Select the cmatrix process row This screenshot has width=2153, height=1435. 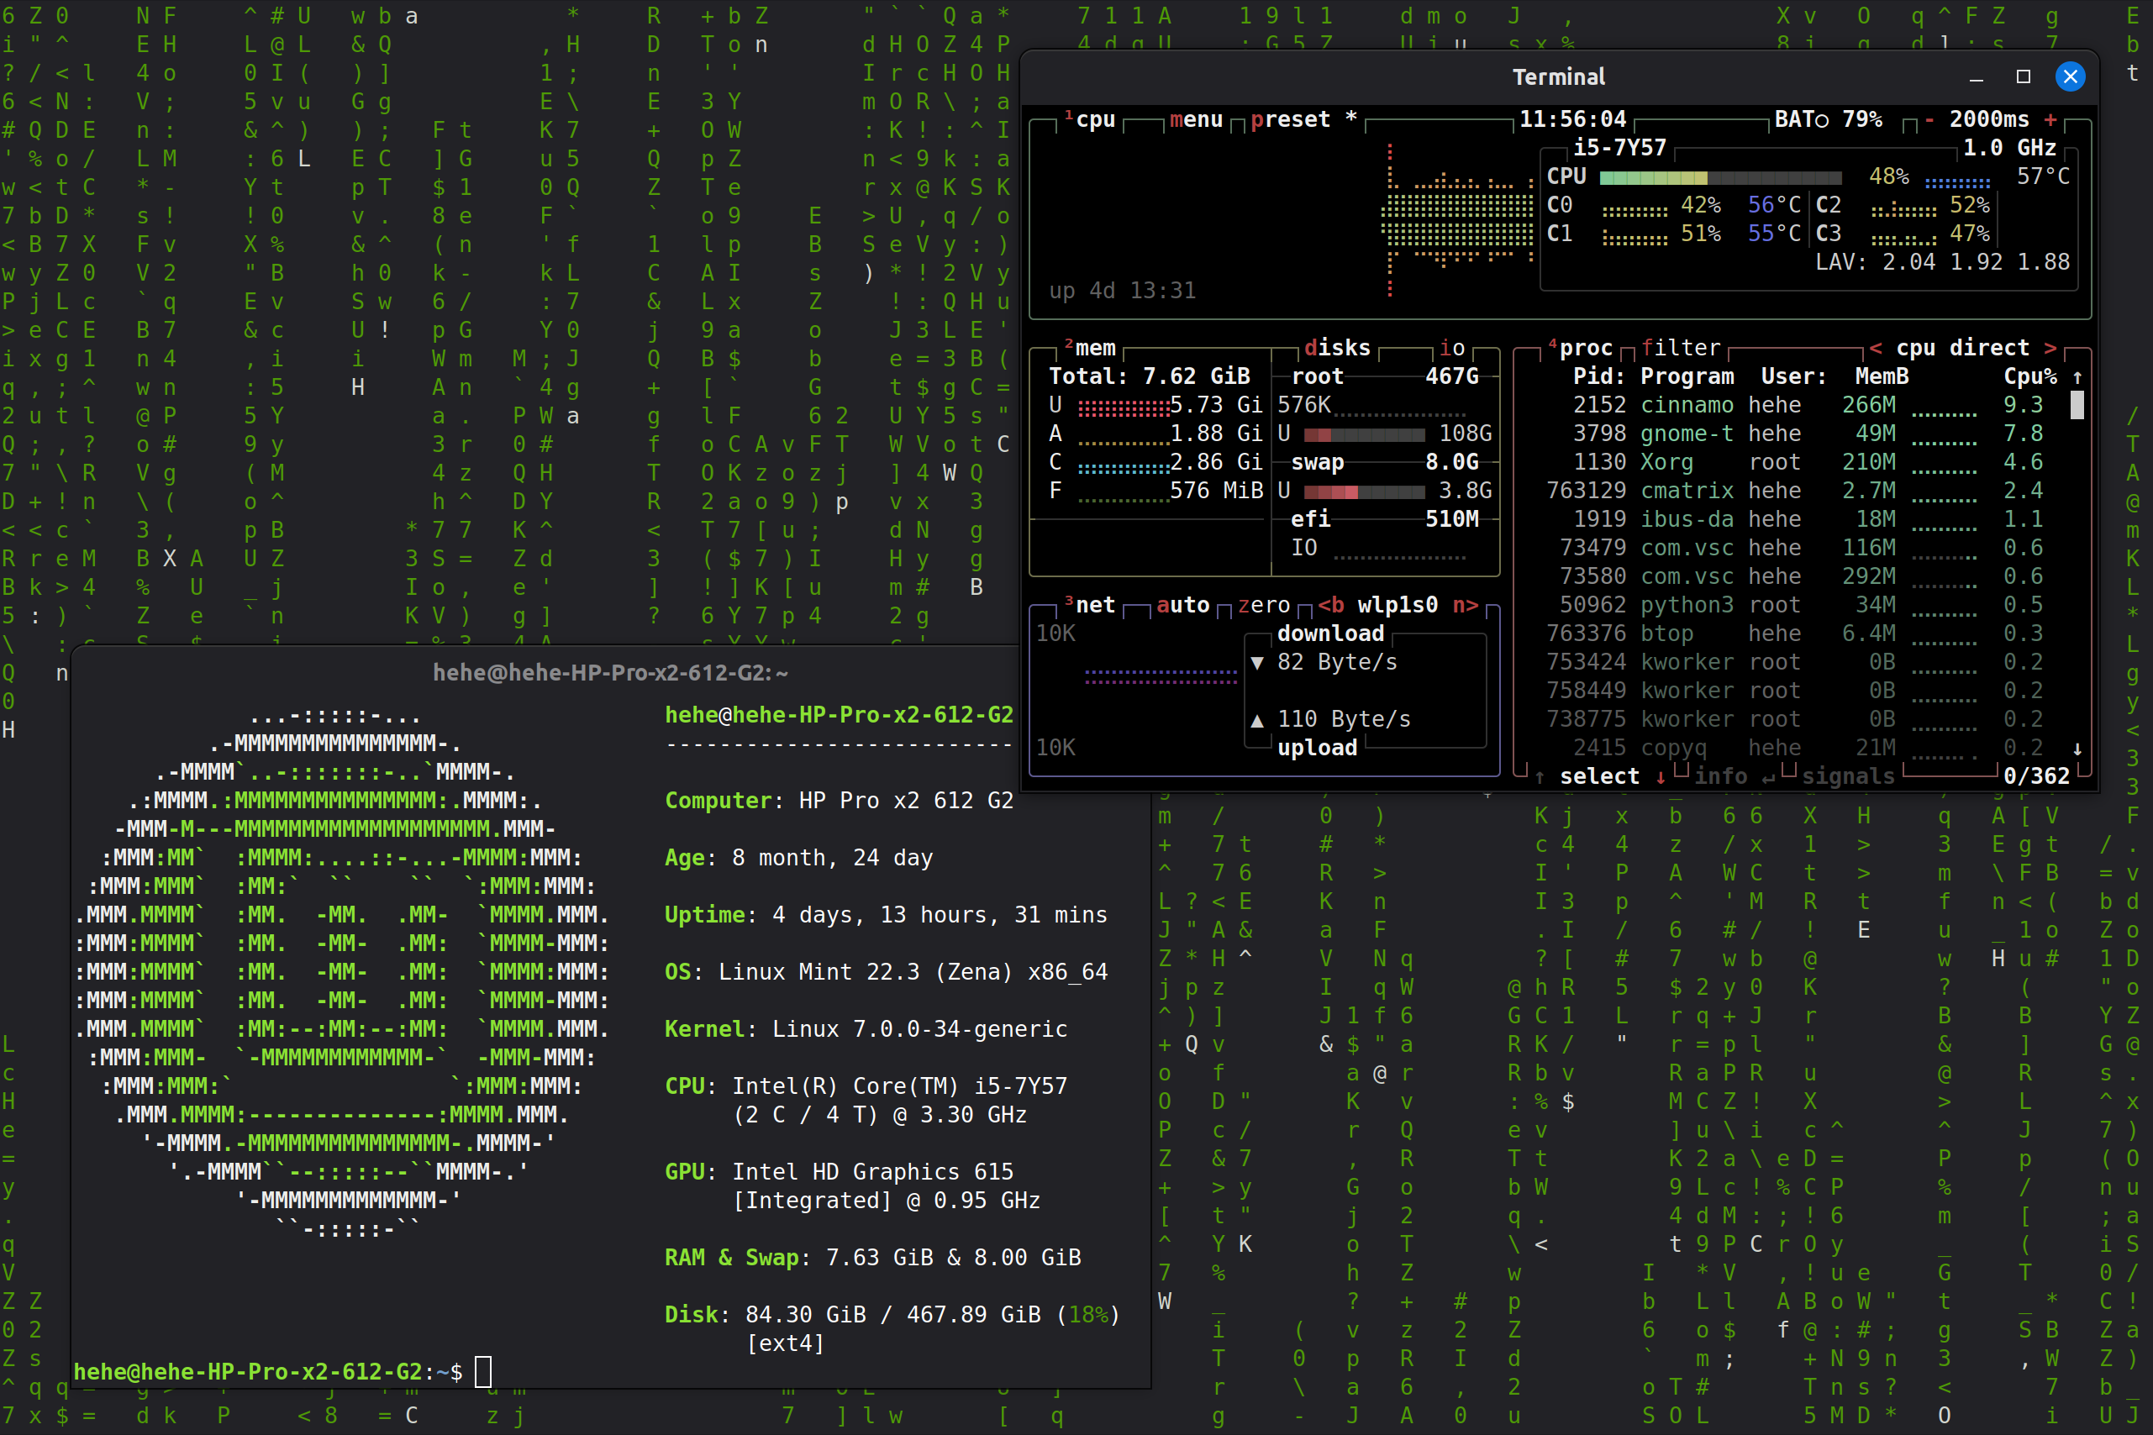point(1802,491)
